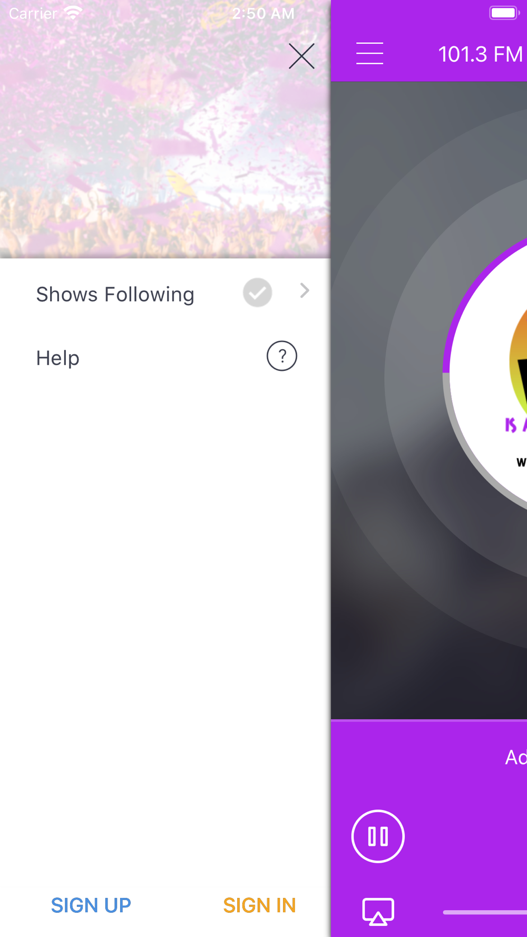Tap the partially visible Ad text
This screenshot has height=937, width=527.
(516, 757)
